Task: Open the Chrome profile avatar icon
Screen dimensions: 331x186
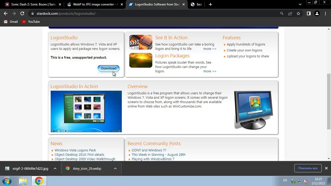Action: click(317, 13)
